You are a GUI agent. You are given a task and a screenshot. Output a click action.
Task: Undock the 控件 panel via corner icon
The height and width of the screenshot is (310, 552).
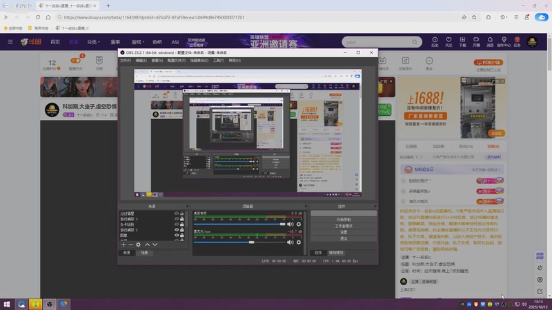pyautogui.click(x=375, y=206)
